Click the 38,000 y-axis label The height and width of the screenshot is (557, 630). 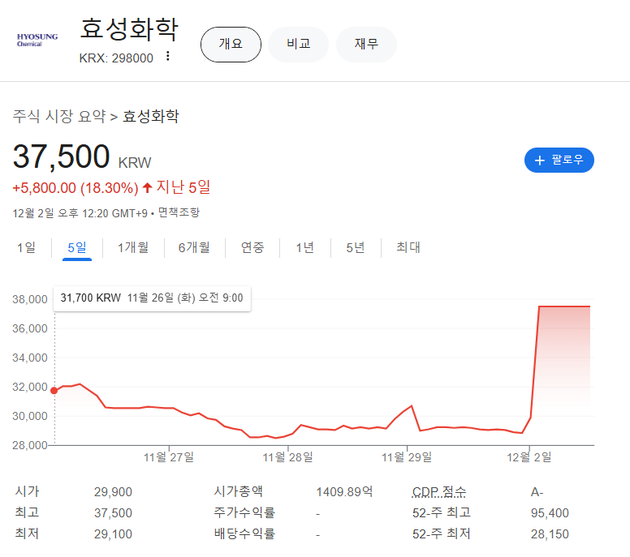click(x=30, y=299)
